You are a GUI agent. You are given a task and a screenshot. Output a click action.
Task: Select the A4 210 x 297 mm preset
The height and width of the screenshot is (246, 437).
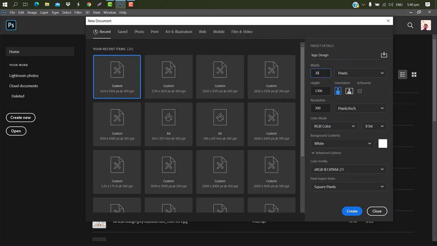(x=169, y=125)
